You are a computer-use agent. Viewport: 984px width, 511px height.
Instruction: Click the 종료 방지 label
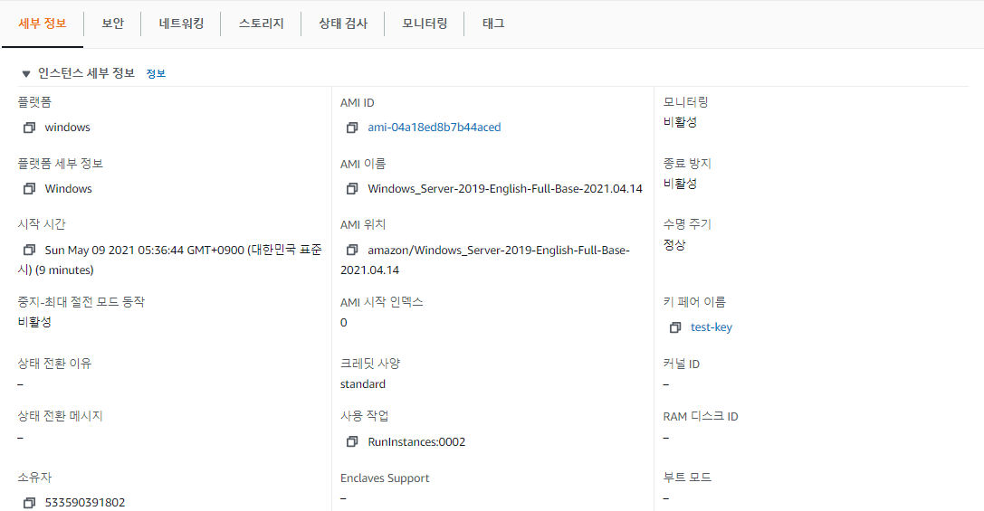(687, 164)
